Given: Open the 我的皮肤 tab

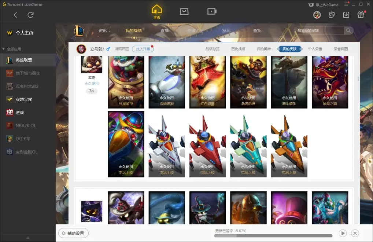Looking at the screenshot, I should [x=289, y=49].
